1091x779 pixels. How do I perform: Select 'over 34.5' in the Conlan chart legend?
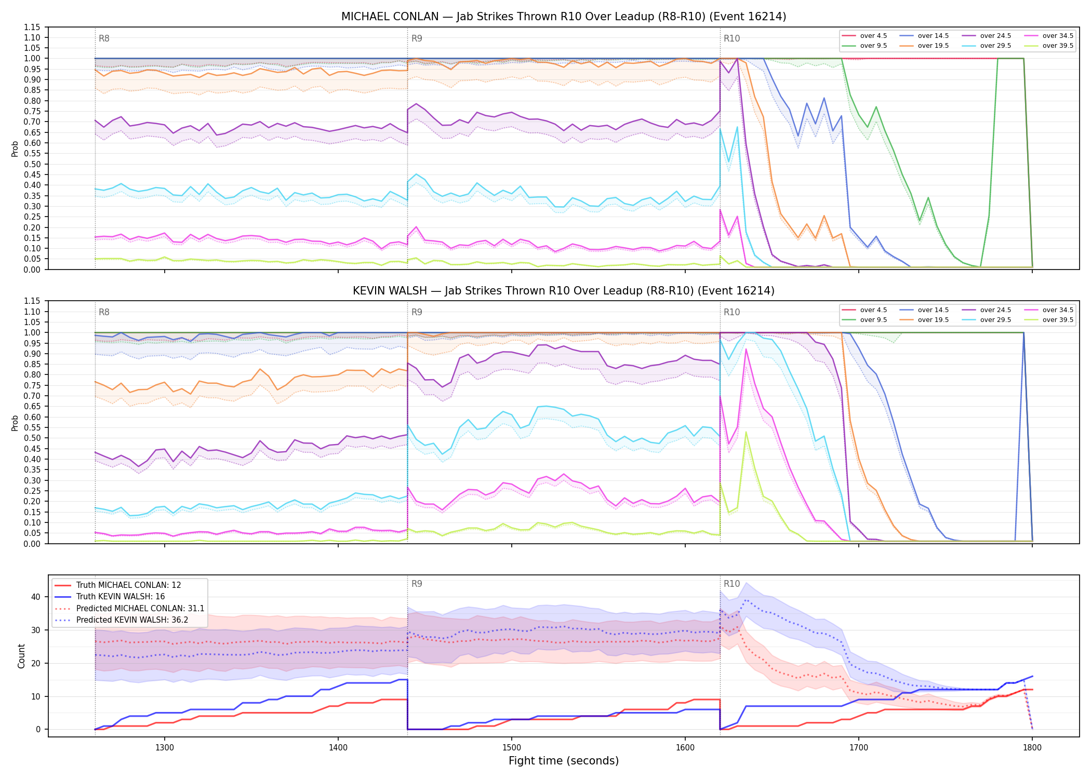coord(1049,36)
